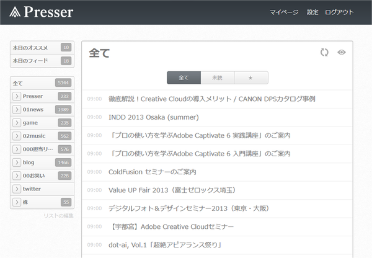Select the 株 folder name

(25, 202)
